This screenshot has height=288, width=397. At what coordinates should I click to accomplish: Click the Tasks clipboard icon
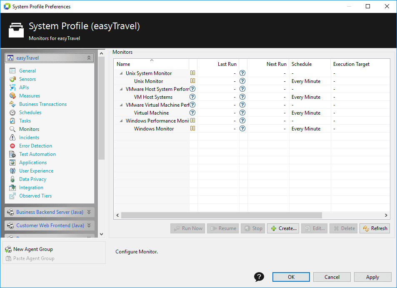pyautogui.click(x=12, y=121)
